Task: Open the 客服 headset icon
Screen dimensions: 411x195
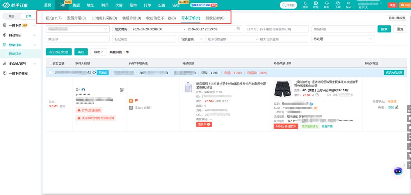Action: (x=327, y=4)
